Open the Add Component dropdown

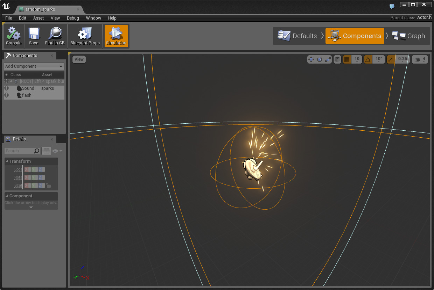pos(34,66)
